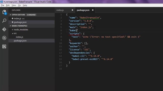Select package.json in Open Editors list
This screenshot has height=91, width=163.
tap(32, 22)
